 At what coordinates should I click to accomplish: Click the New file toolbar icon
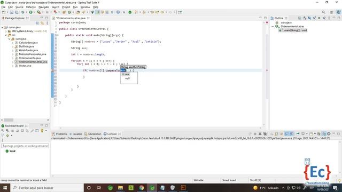[4, 12]
